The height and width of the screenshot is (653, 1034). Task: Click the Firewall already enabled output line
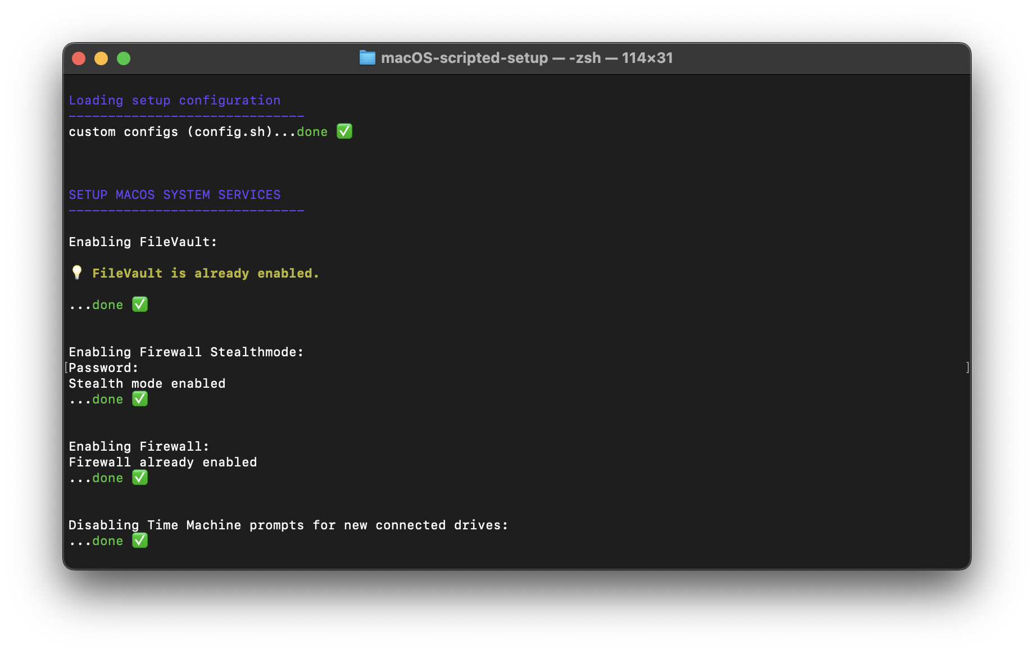162,462
